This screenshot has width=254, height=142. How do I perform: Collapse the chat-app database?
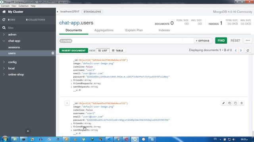[4, 41]
